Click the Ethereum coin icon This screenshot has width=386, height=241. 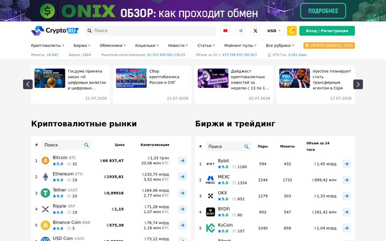pos(45,177)
